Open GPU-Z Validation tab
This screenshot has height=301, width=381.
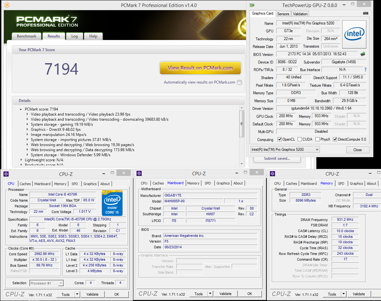[x=300, y=14]
